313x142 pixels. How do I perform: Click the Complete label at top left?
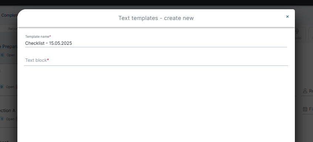point(9,16)
